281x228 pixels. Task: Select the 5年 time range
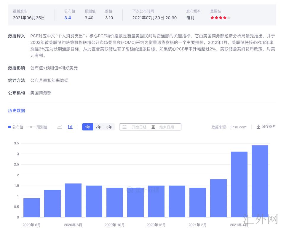pyautogui.click(x=109, y=127)
